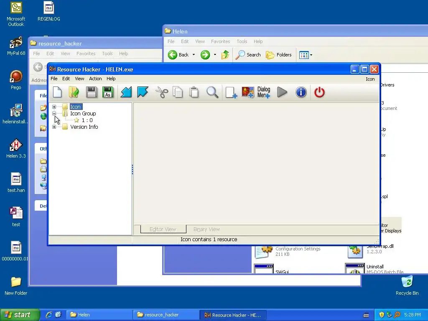Switch to resource_hacker taskbar button
Image resolution: width=428 pixels, height=321 pixels.
166,315
